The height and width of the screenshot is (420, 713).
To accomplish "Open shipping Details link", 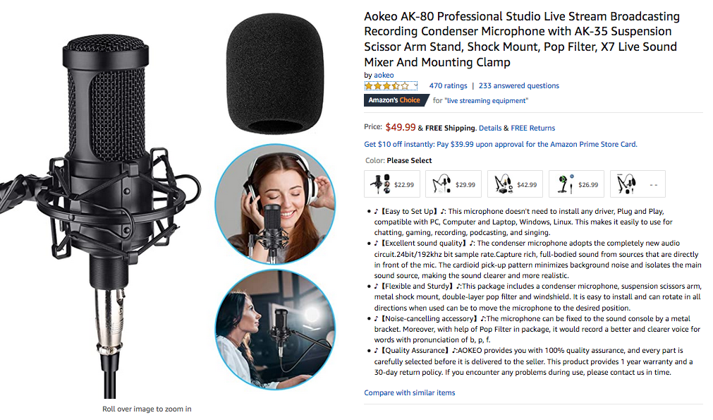I will [x=490, y=128].
